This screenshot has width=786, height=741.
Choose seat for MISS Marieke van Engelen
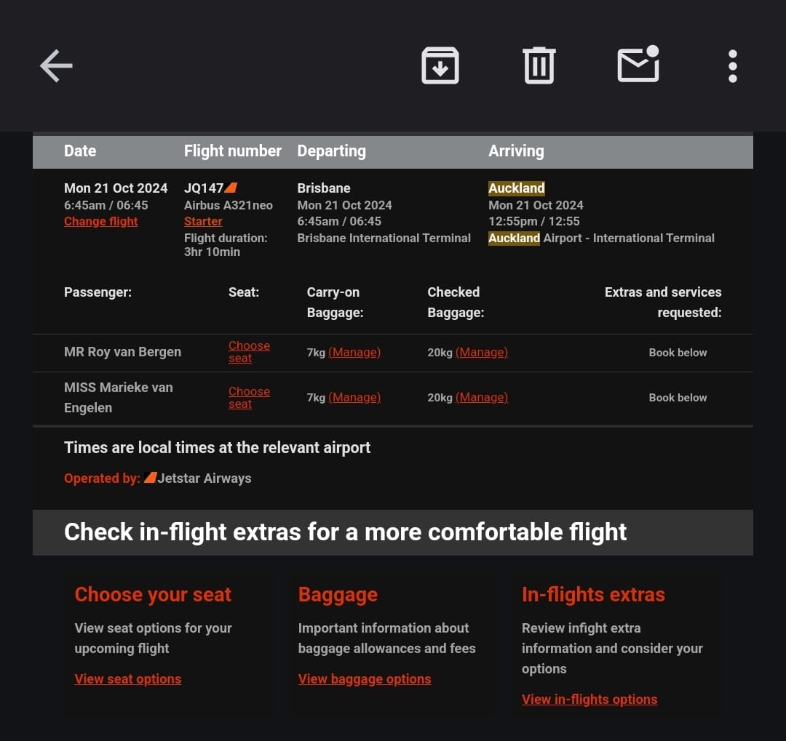[249, 397]
